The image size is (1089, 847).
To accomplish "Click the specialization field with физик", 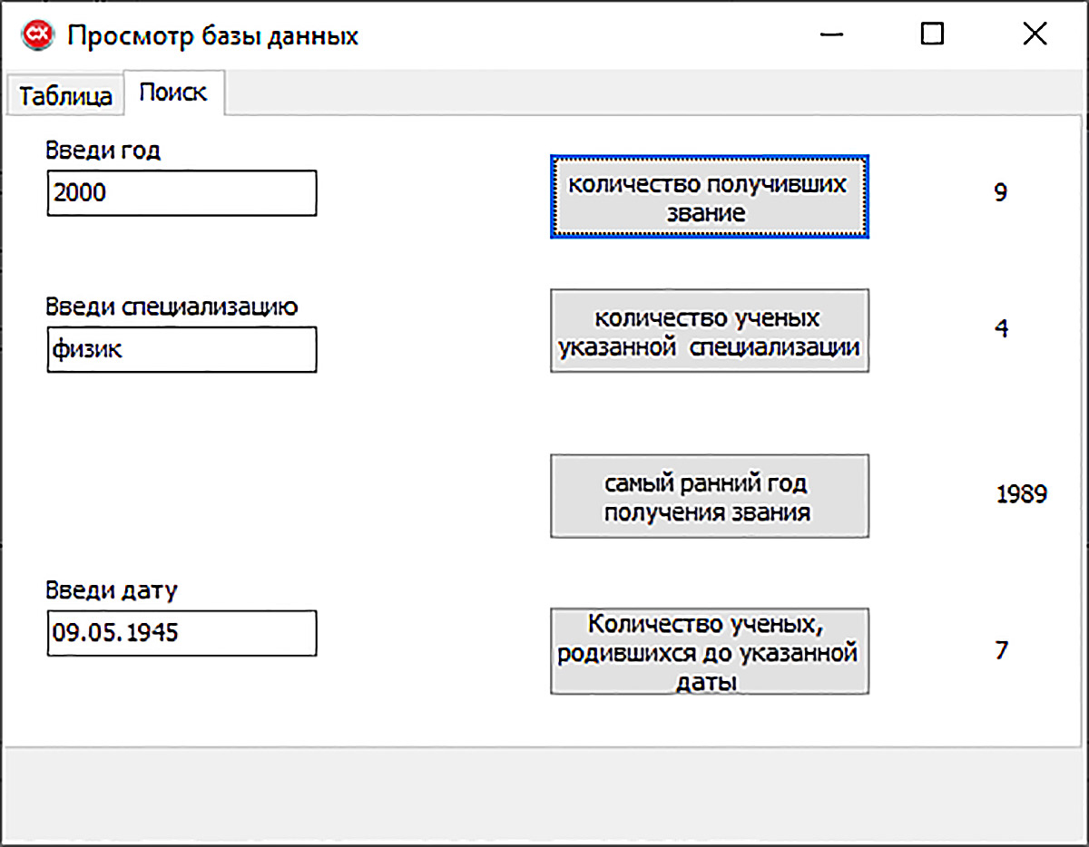I will tap(181, 349).
